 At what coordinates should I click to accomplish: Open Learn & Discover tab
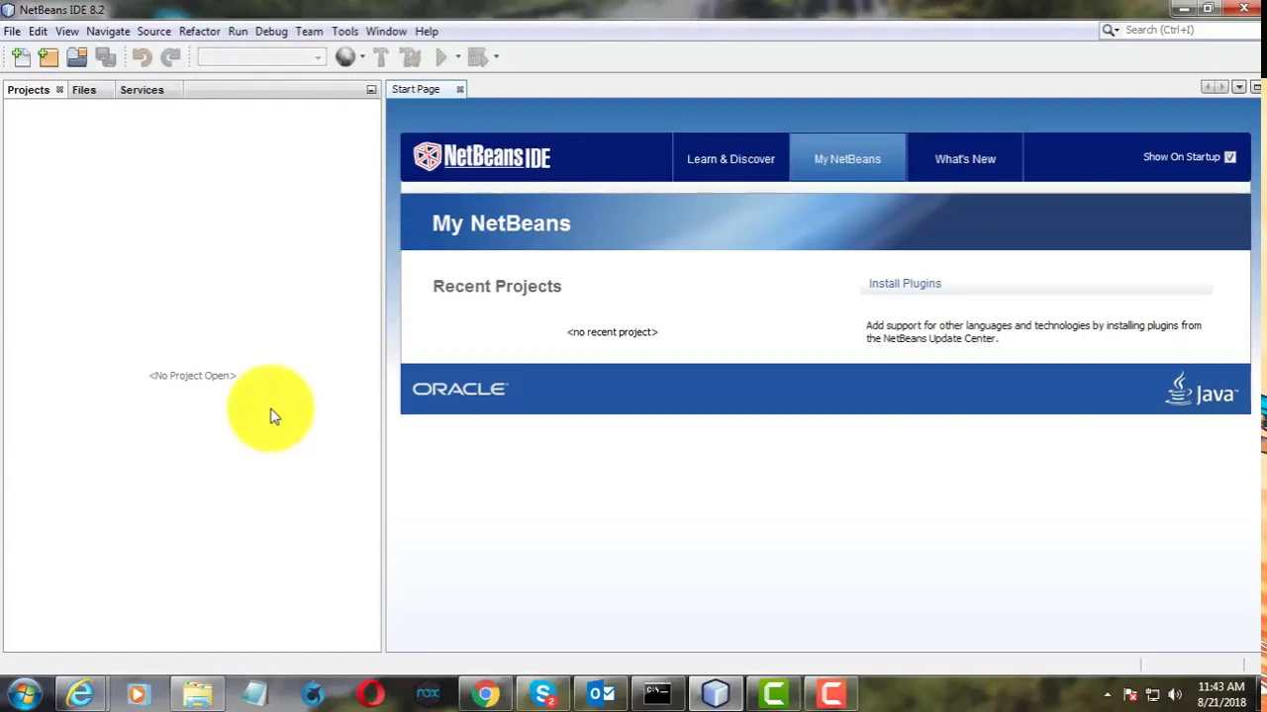coord(731,158)
